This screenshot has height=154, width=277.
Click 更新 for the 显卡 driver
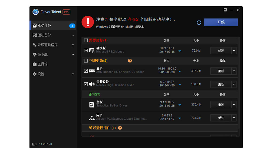pyautogui.click(x=221, y=71)
